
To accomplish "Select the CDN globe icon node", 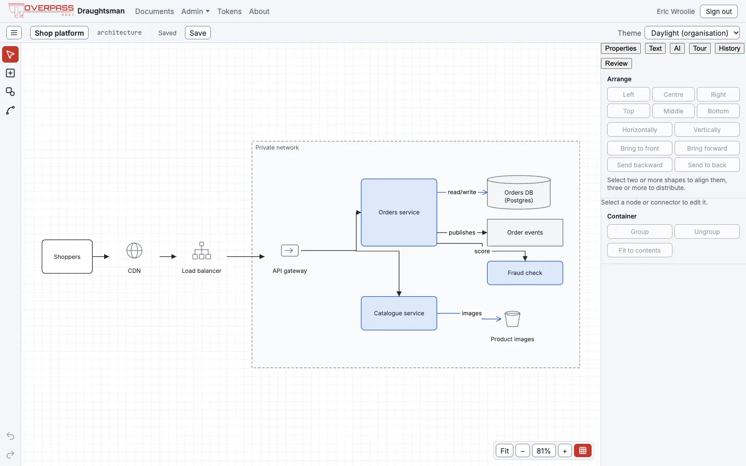I will click(134, 251).
